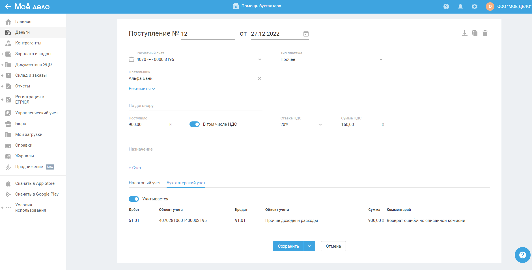Click the download document icon
This screenshot has height=270, width=532.
(x=464, y=33)
